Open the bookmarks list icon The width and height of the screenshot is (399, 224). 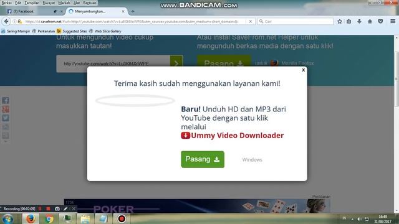[x=349, y=22]
